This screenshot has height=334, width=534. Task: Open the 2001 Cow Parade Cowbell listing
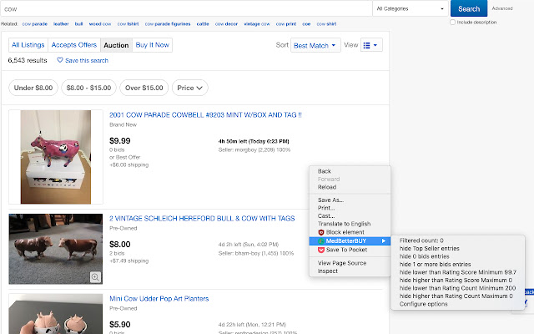(x=205, y=115)
